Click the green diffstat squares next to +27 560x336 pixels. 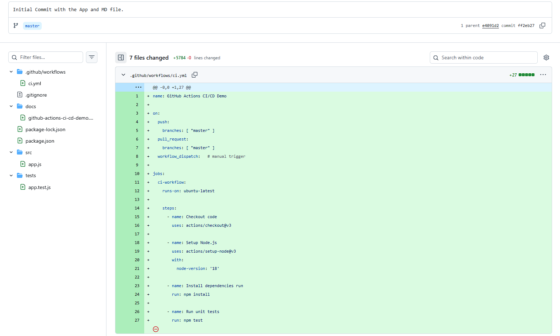point(526,75)
